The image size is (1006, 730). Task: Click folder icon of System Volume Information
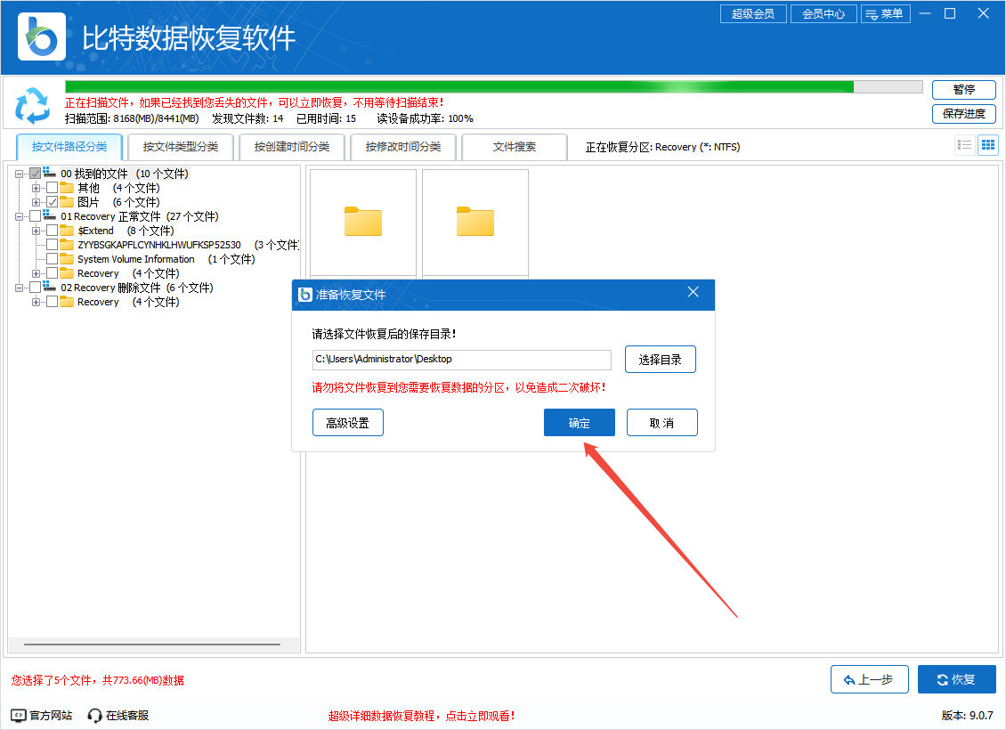[67, 259]
